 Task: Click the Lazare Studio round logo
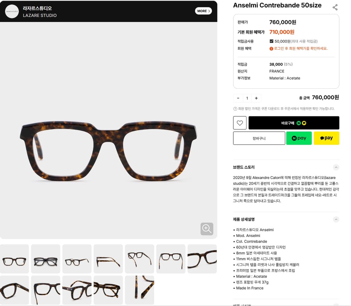(12, 12)
